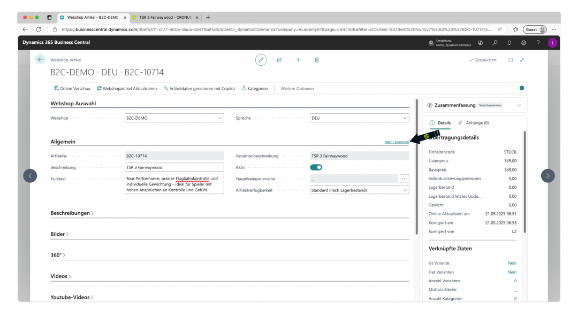Screen dimensions: 578x325
Task: Open the notifications bell
Action: [509, 43]
